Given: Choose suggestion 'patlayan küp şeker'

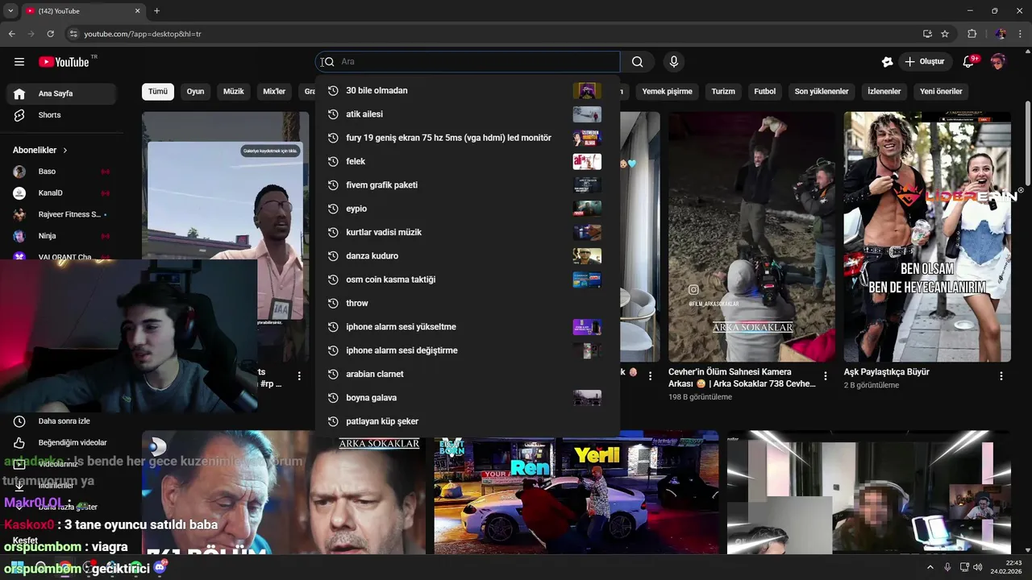Looking at the screenshot, I should (x=468, y=421).
